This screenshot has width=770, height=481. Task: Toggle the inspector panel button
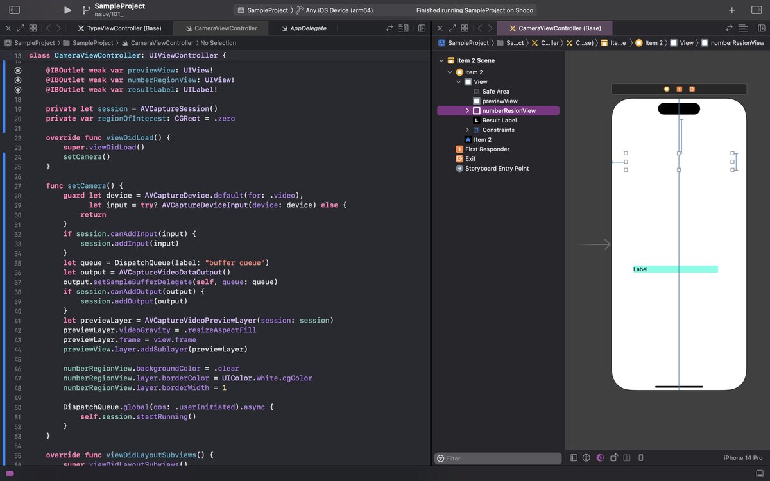pos(756,10)
